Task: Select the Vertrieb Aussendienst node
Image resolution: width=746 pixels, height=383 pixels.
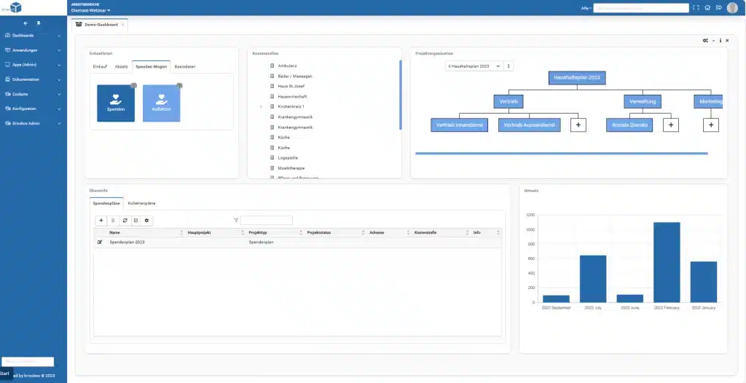Action: pyautogui.click(x=530, y=125)
